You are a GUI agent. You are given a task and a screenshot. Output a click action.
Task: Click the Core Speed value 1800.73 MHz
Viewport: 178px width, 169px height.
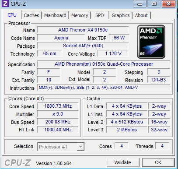pyautogui.click(x=58, y=106)
